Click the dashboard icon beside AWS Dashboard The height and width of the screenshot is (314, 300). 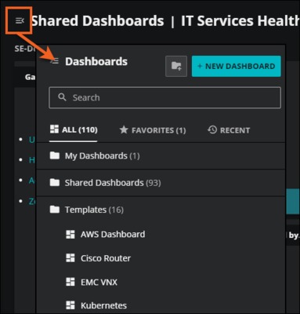pyautogui.click(x=70, y=235)
